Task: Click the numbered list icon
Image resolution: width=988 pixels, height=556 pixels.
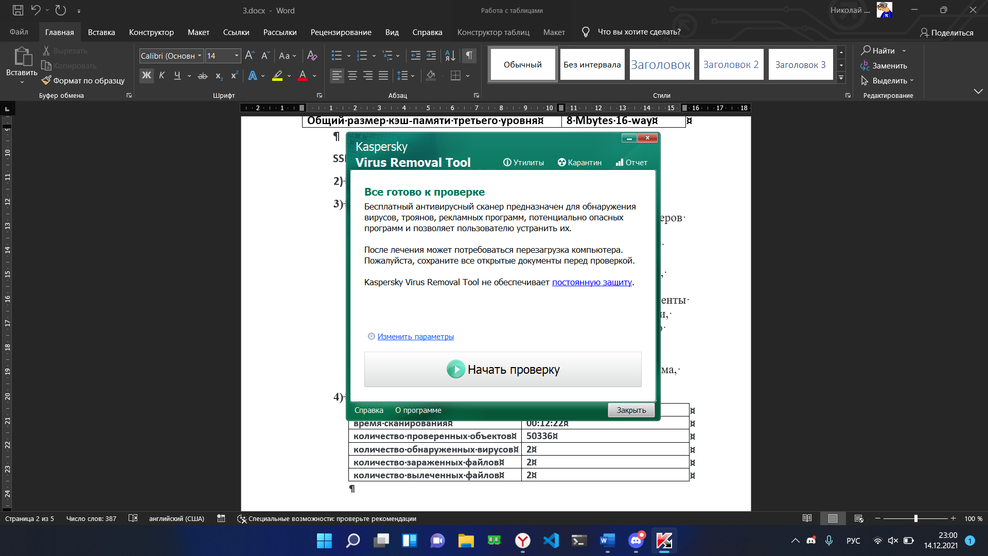Action: point(362,56)
